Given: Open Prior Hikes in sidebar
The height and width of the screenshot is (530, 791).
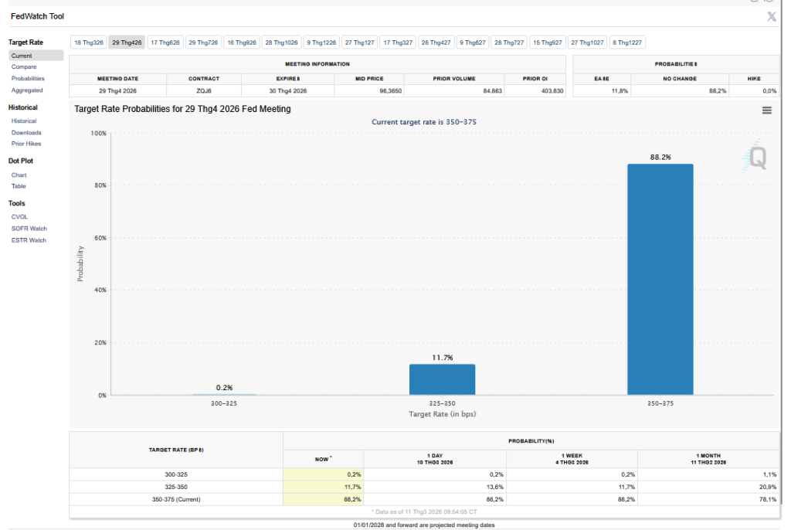Looking at the screenshot, I should coord(26,144).
